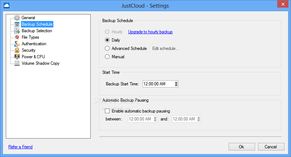
Task: Click the General gear icon
Action: pyautogui.click(x=17, y=18)
